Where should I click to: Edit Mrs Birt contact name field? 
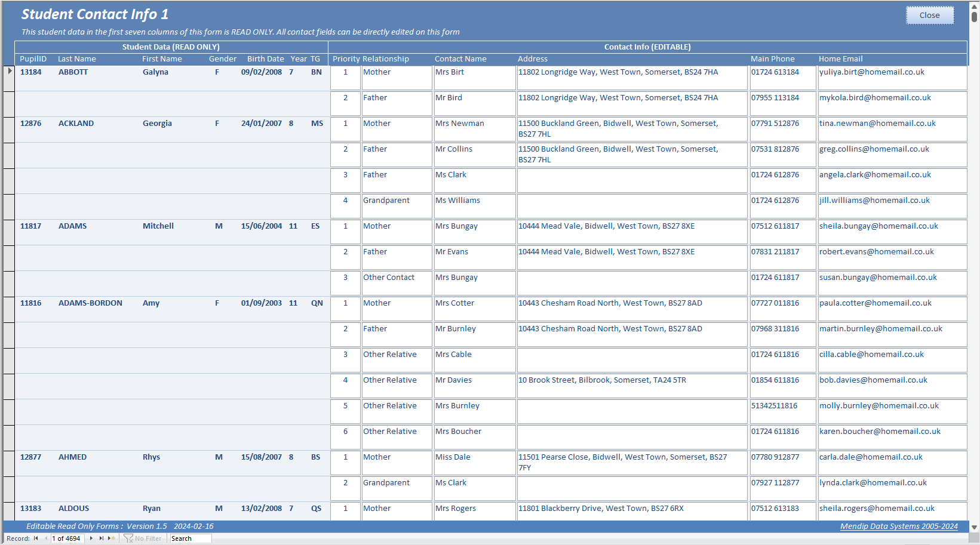pos(475,78)
